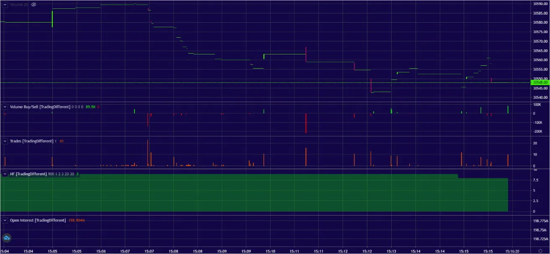Select the Volume 20 indicator title

pyautogui.click(x=19, y=4)
